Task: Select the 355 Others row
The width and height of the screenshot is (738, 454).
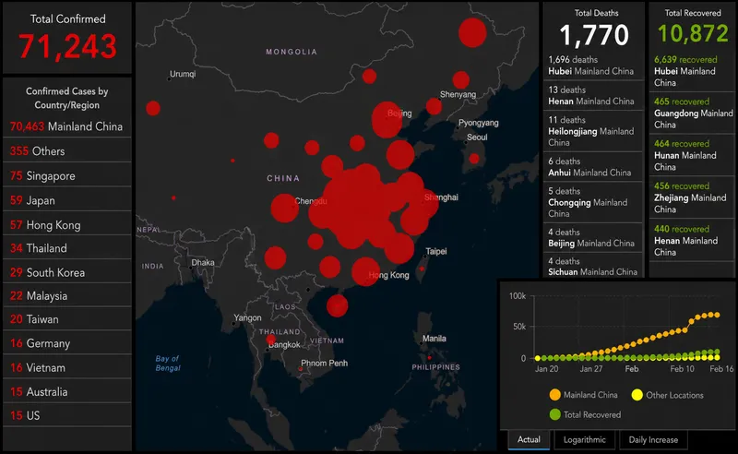Action: (x=66, y=151)
